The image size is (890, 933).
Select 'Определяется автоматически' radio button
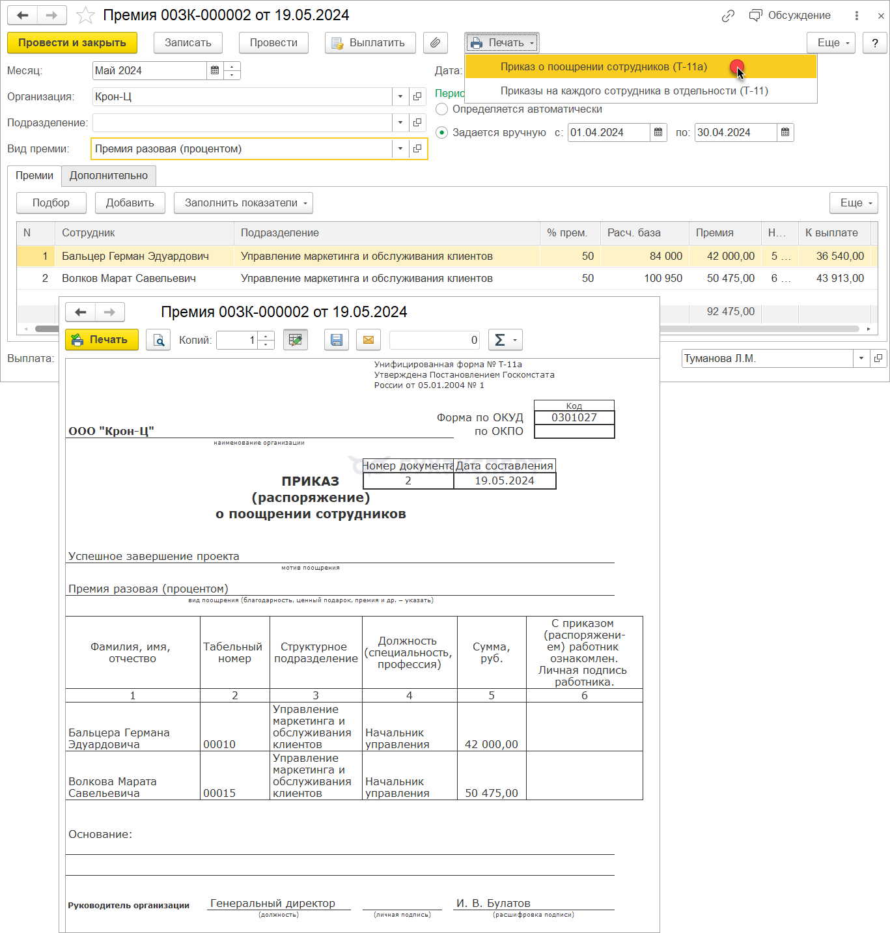click(x=442, y=109)
